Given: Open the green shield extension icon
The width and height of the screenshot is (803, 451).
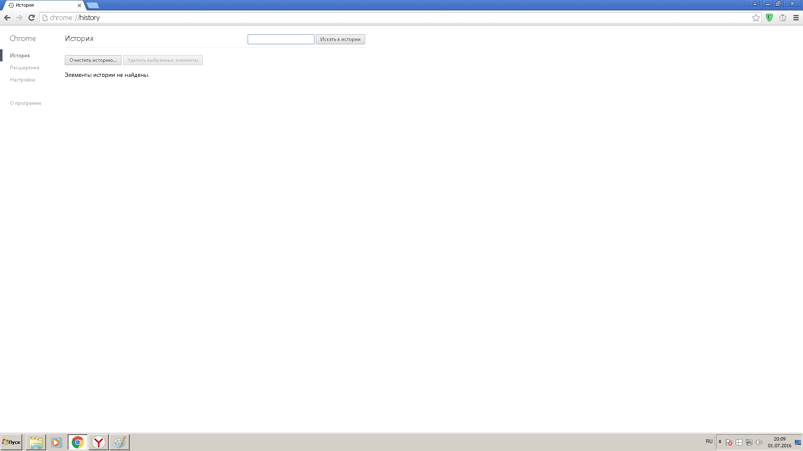Looking at the screenshot, I should [x=769, y=18].
